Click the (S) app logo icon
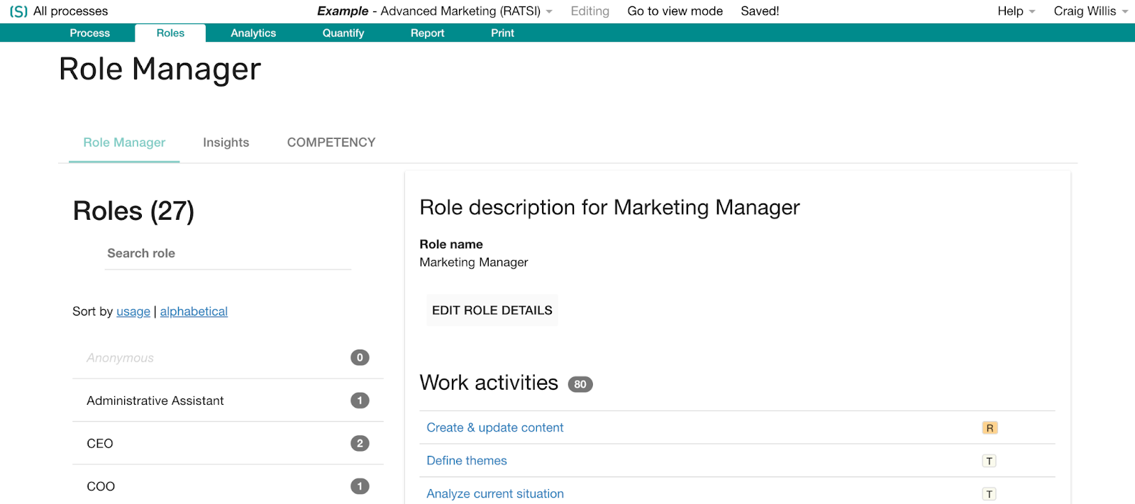 click(18, 11)
